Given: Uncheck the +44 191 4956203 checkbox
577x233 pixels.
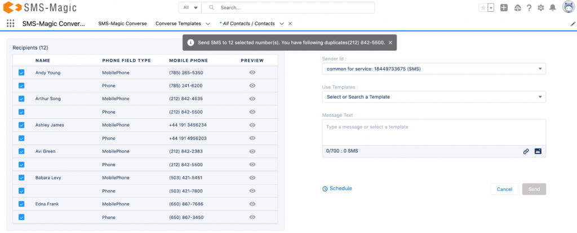Looking at the screenshot, I should [x=21, y=138].
